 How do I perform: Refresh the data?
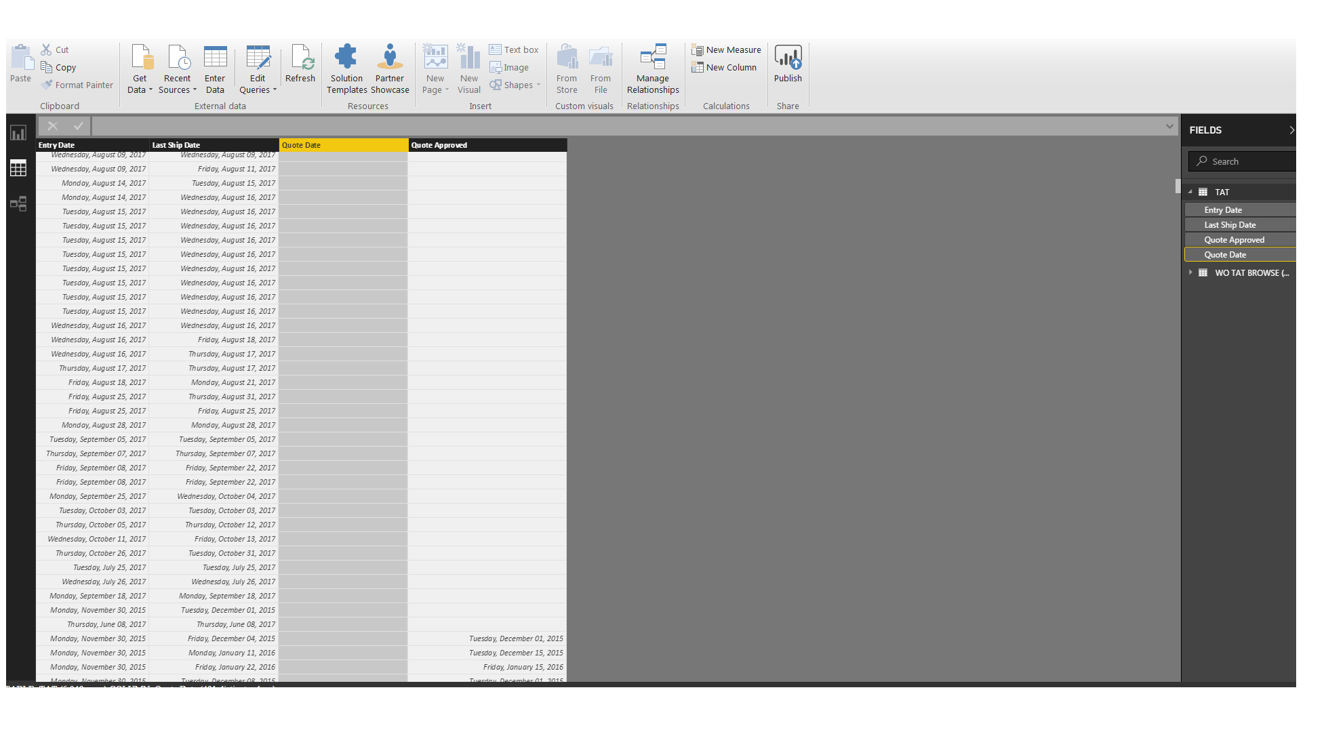(x=300, y=64)
